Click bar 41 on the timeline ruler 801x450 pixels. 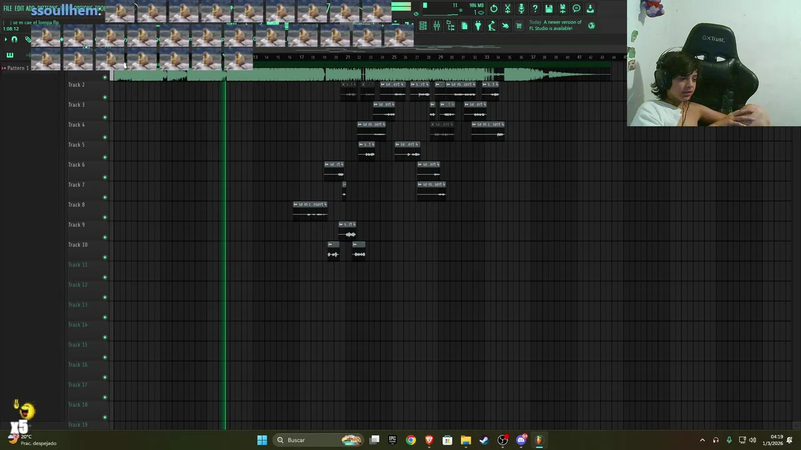click(579, 57)
